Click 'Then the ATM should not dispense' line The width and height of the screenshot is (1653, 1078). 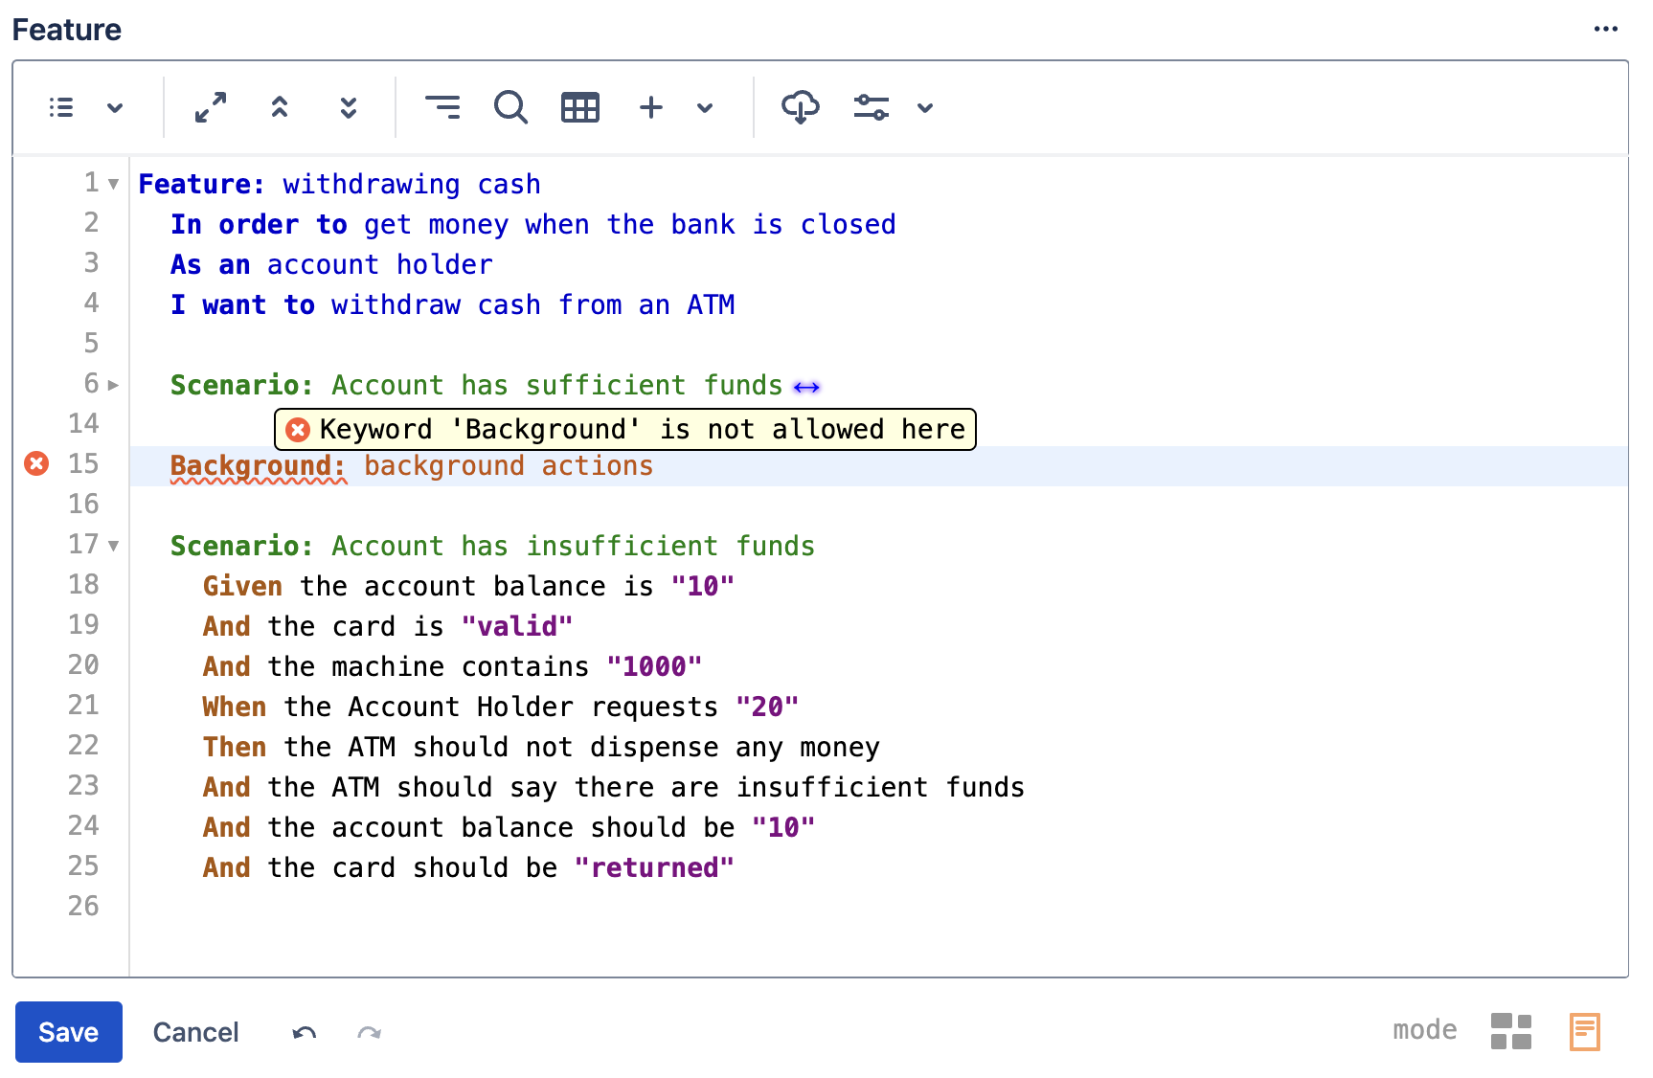coord(541,747)
